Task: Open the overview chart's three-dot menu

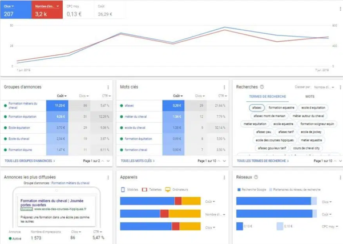Action: click(340, 9)
